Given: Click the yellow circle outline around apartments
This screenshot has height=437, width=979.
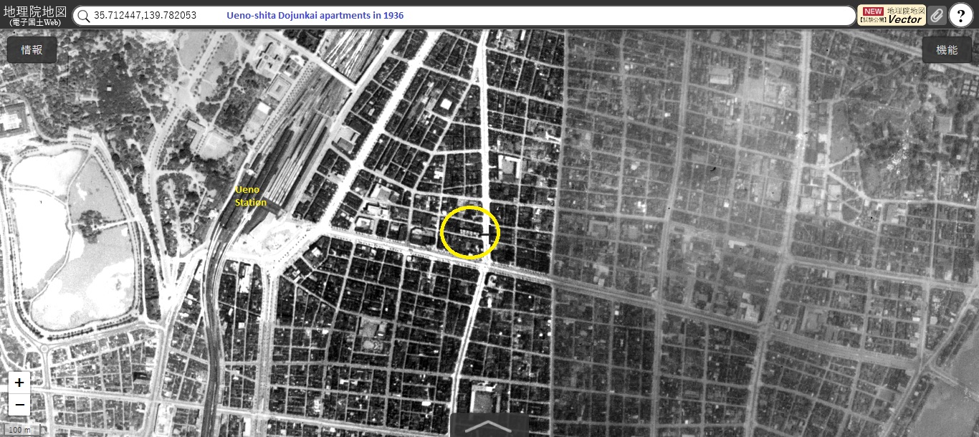Looking at the screenshot, I should pos(442,233).
